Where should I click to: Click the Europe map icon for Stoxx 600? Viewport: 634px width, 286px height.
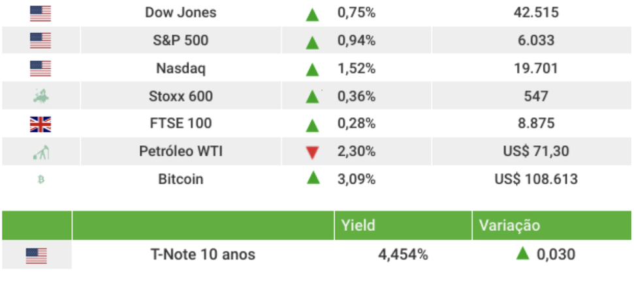pyautogui.click(x=40, y=97)
